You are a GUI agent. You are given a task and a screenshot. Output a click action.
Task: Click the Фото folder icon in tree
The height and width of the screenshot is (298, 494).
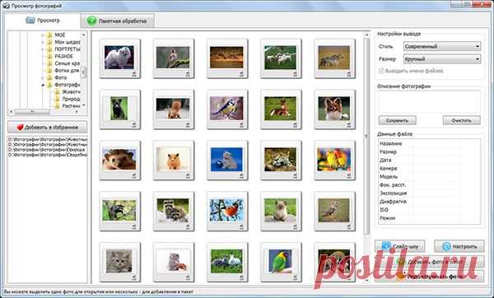click(x=49, y=77)
